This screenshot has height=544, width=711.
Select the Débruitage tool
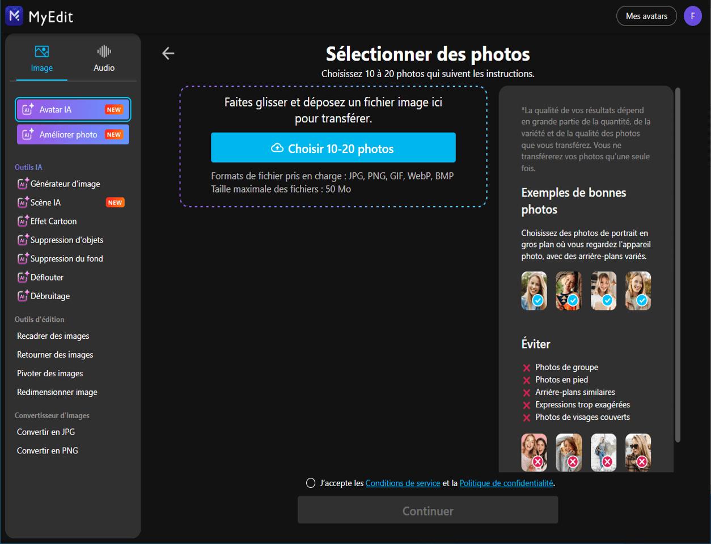pyautogui.click(x=49, y=296)
